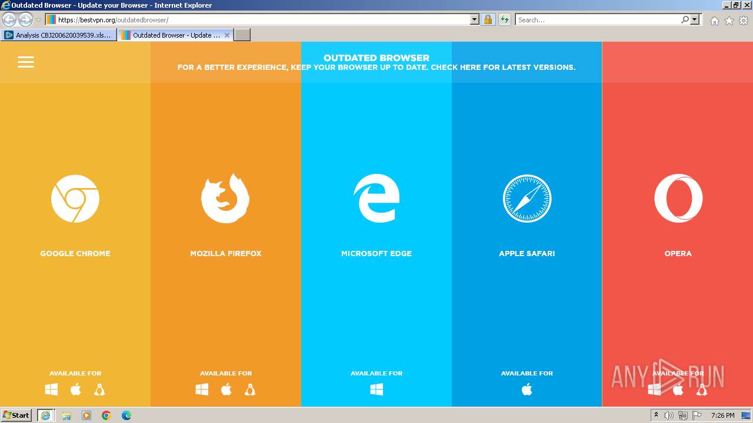Open the hamburger menu icon
The image size is (753, 423).
click(x=26, y=62)
